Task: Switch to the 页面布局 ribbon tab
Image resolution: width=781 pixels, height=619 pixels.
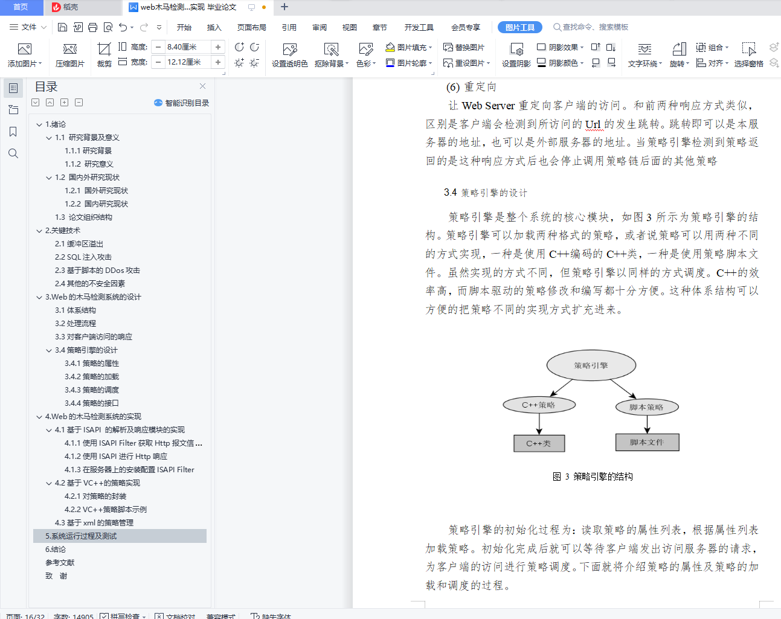Action: pyautogui.click(x=252, y=27)
